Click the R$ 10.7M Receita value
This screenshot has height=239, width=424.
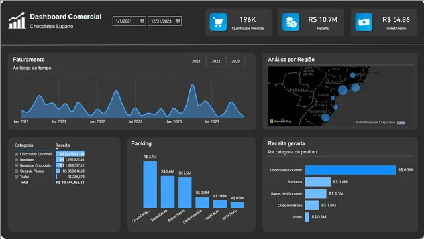pos(323,19)
